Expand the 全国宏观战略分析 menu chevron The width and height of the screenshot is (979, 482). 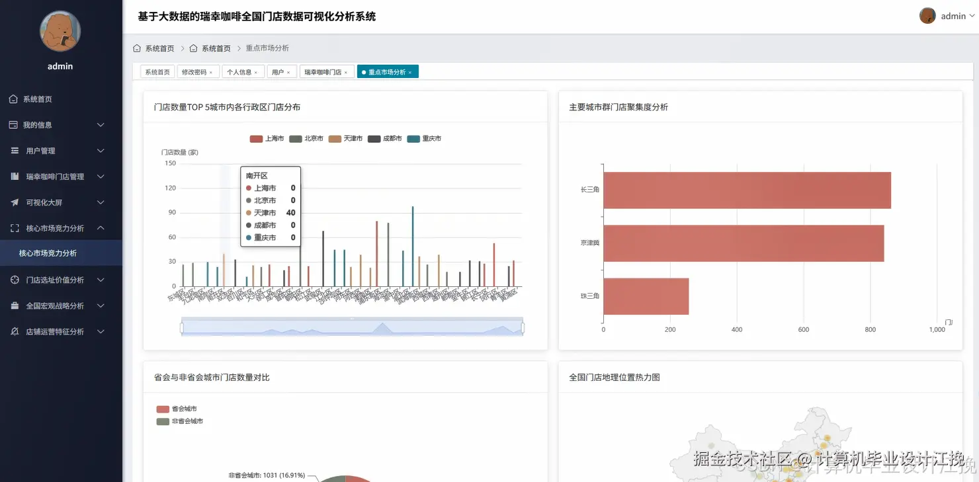pyautogui.click(x=101, y=306)
